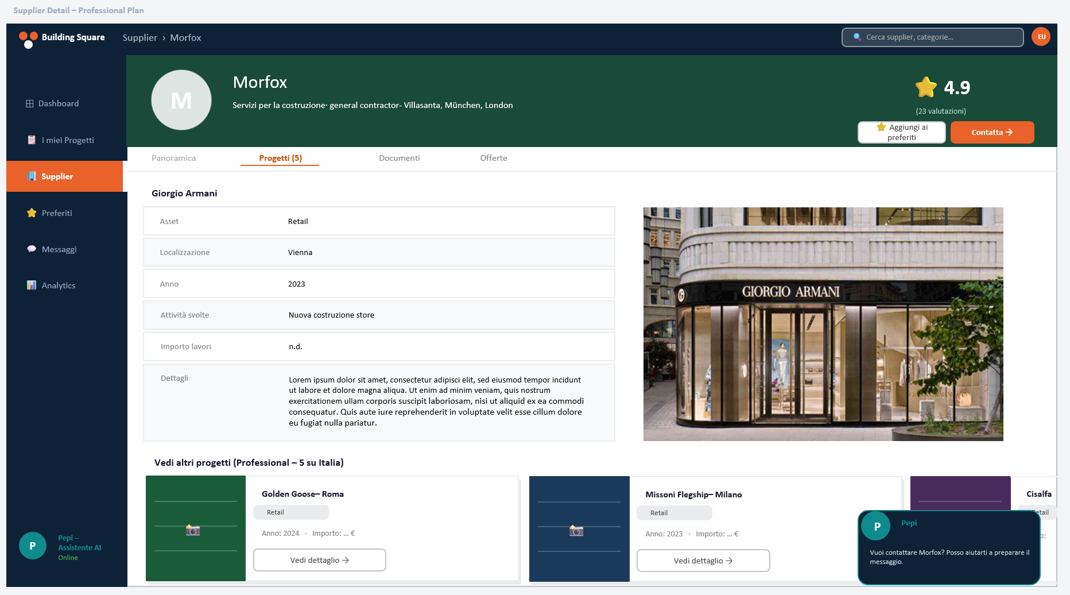View Golden Goose Roma project details

(x=320, y=560)
